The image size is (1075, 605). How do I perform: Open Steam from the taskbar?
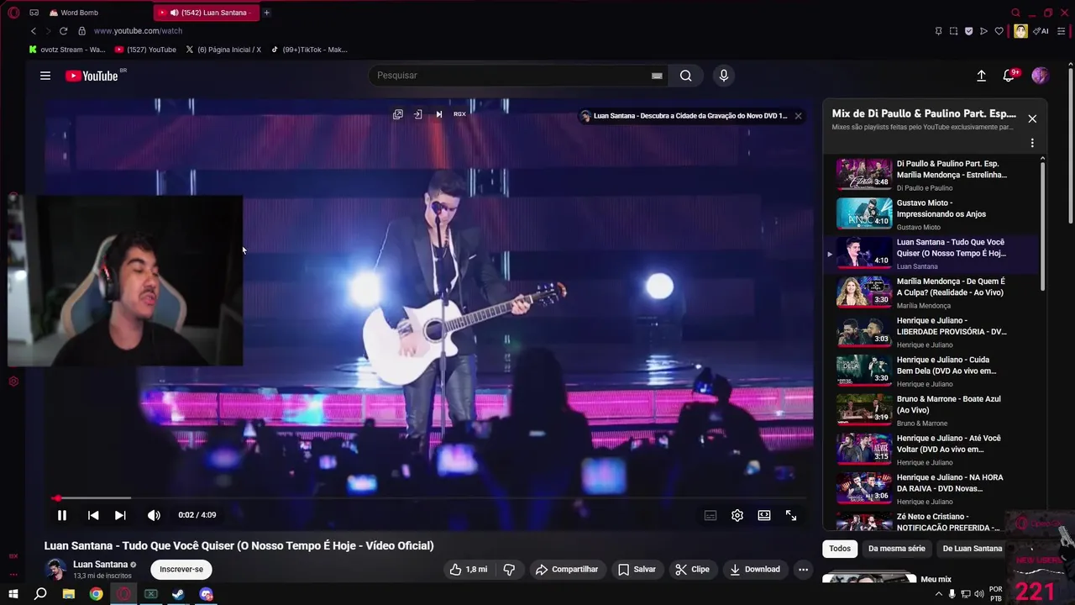point(178,594)
